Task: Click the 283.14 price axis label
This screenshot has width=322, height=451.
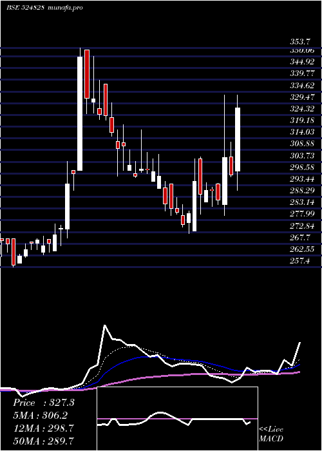Action: 302,203
